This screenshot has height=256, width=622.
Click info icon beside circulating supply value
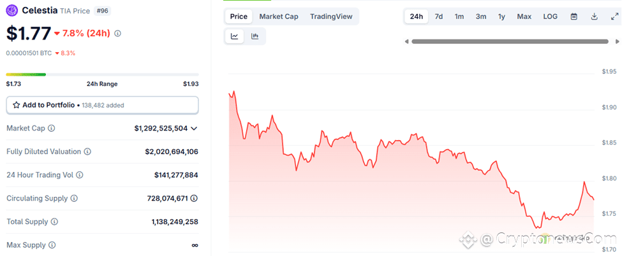point(194,198)
